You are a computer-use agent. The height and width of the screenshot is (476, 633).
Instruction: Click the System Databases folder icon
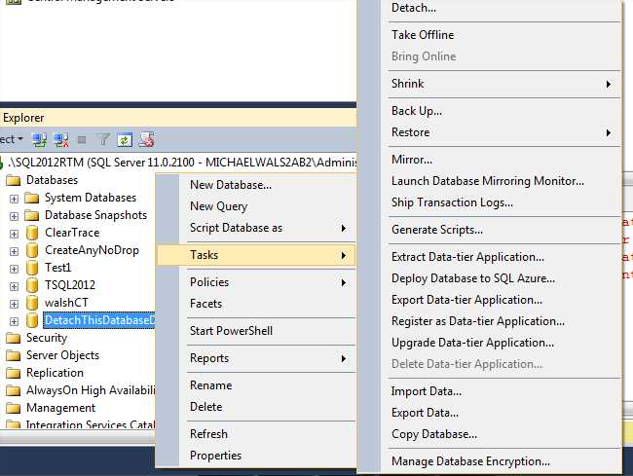coord(31,198)
